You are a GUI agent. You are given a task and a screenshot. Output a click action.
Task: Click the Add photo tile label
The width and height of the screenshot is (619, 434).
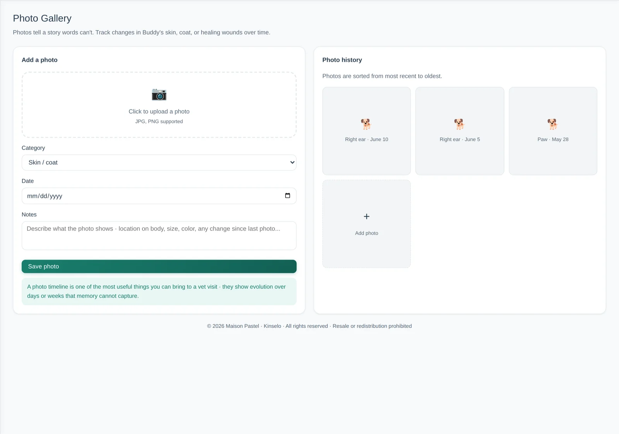coord(367,233)
